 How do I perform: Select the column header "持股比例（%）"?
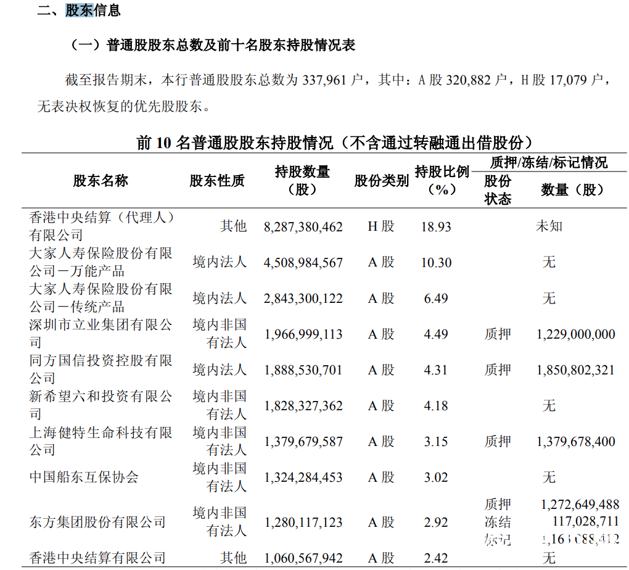pos(442,181)
